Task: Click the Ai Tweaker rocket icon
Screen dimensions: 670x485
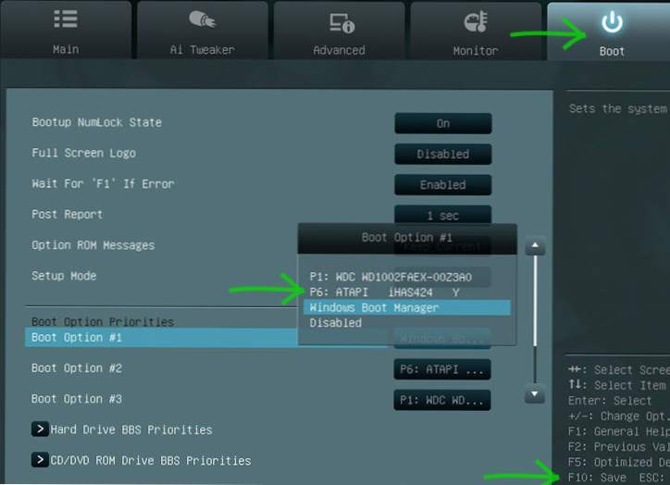Action: [202, 19]
